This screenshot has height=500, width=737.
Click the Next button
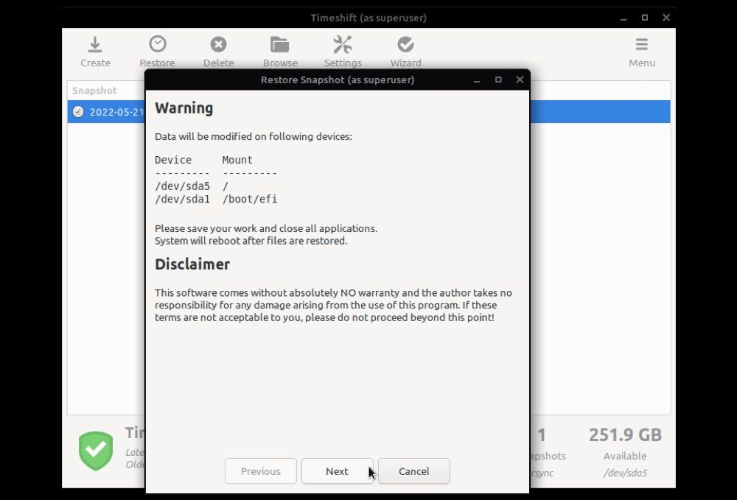coord(337,471)
